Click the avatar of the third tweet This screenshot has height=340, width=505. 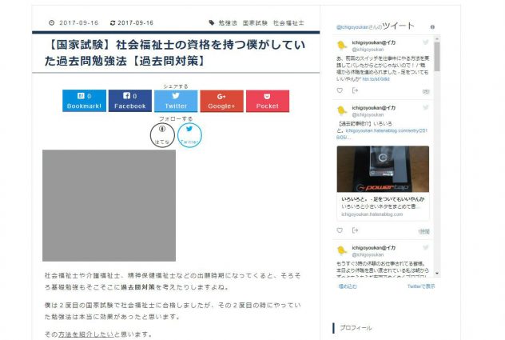click(x=342, y=250)
